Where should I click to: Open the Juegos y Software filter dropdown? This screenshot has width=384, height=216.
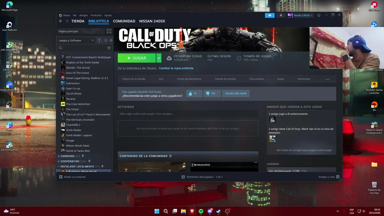(76, 40)
